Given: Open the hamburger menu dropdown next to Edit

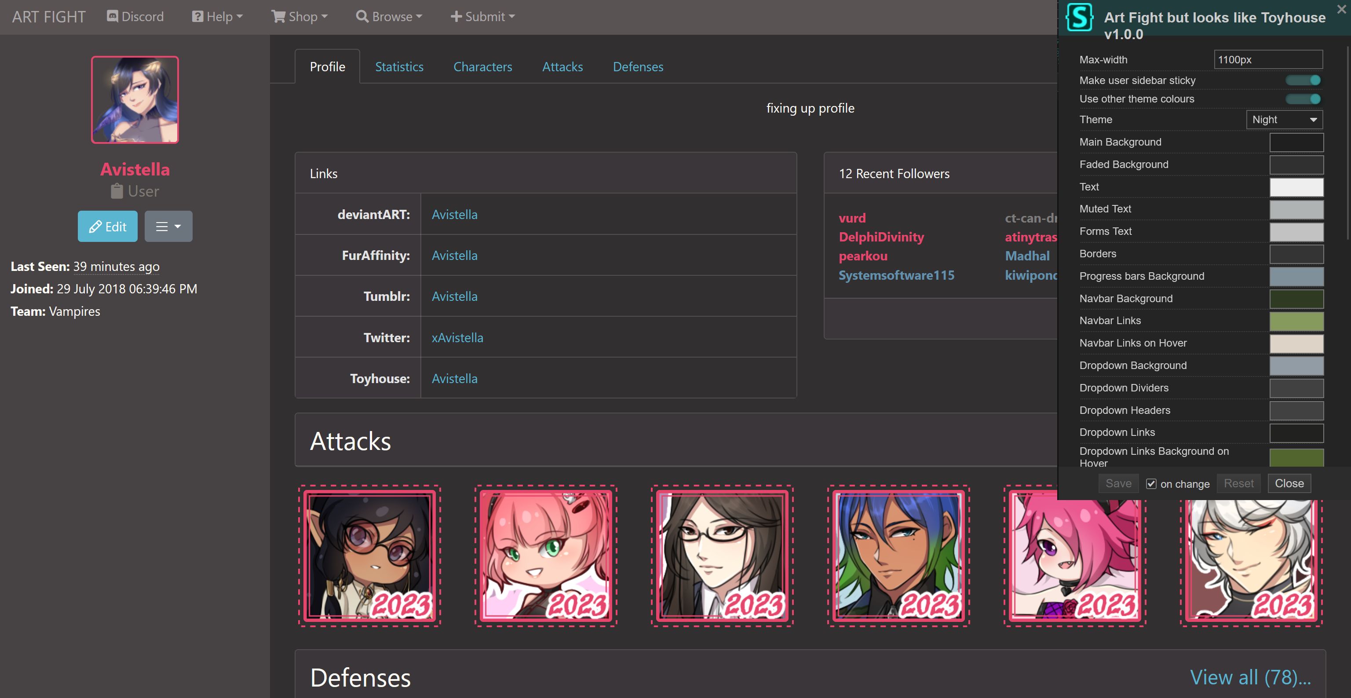Looking at the screenshot, I should click(x=168, y=227).
